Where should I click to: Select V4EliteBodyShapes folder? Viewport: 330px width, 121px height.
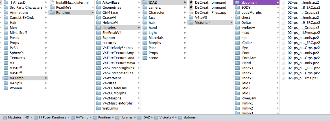click(x=118, y=48)
